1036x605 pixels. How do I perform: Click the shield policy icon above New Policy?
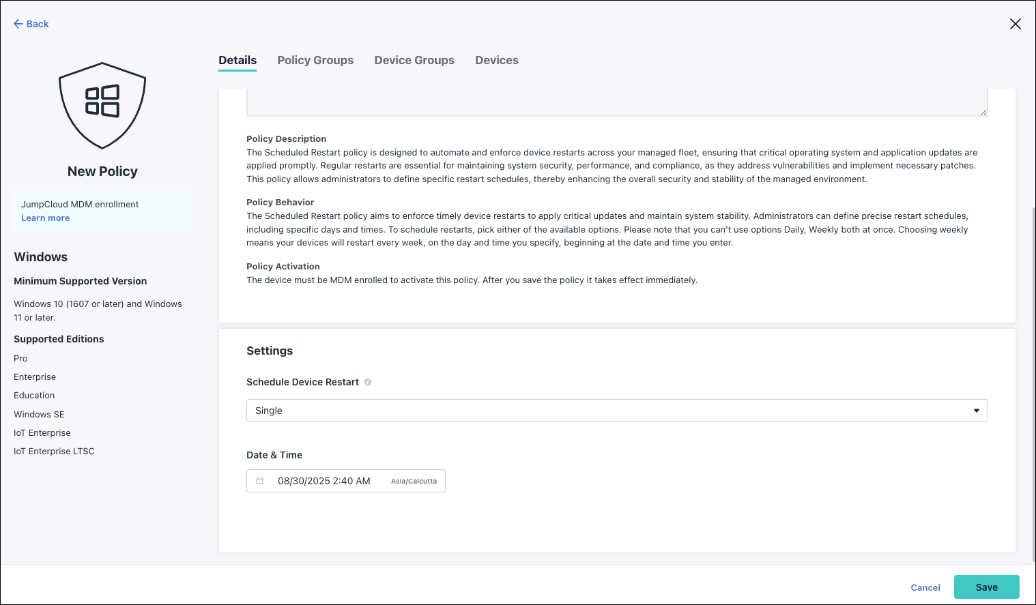point(102,105)
